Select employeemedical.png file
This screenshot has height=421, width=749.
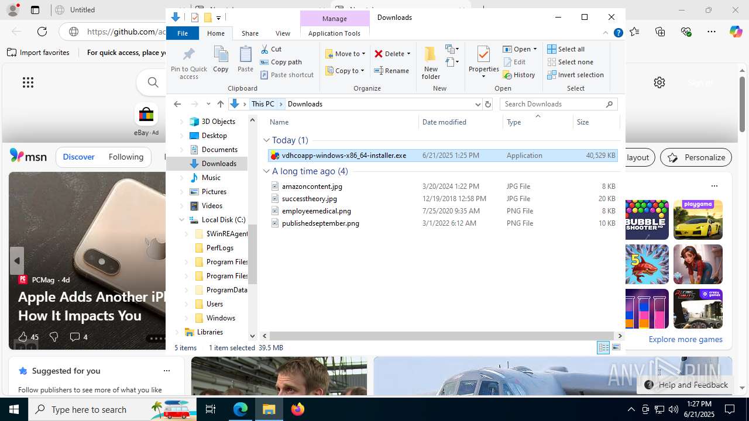[x=316, y=211]
